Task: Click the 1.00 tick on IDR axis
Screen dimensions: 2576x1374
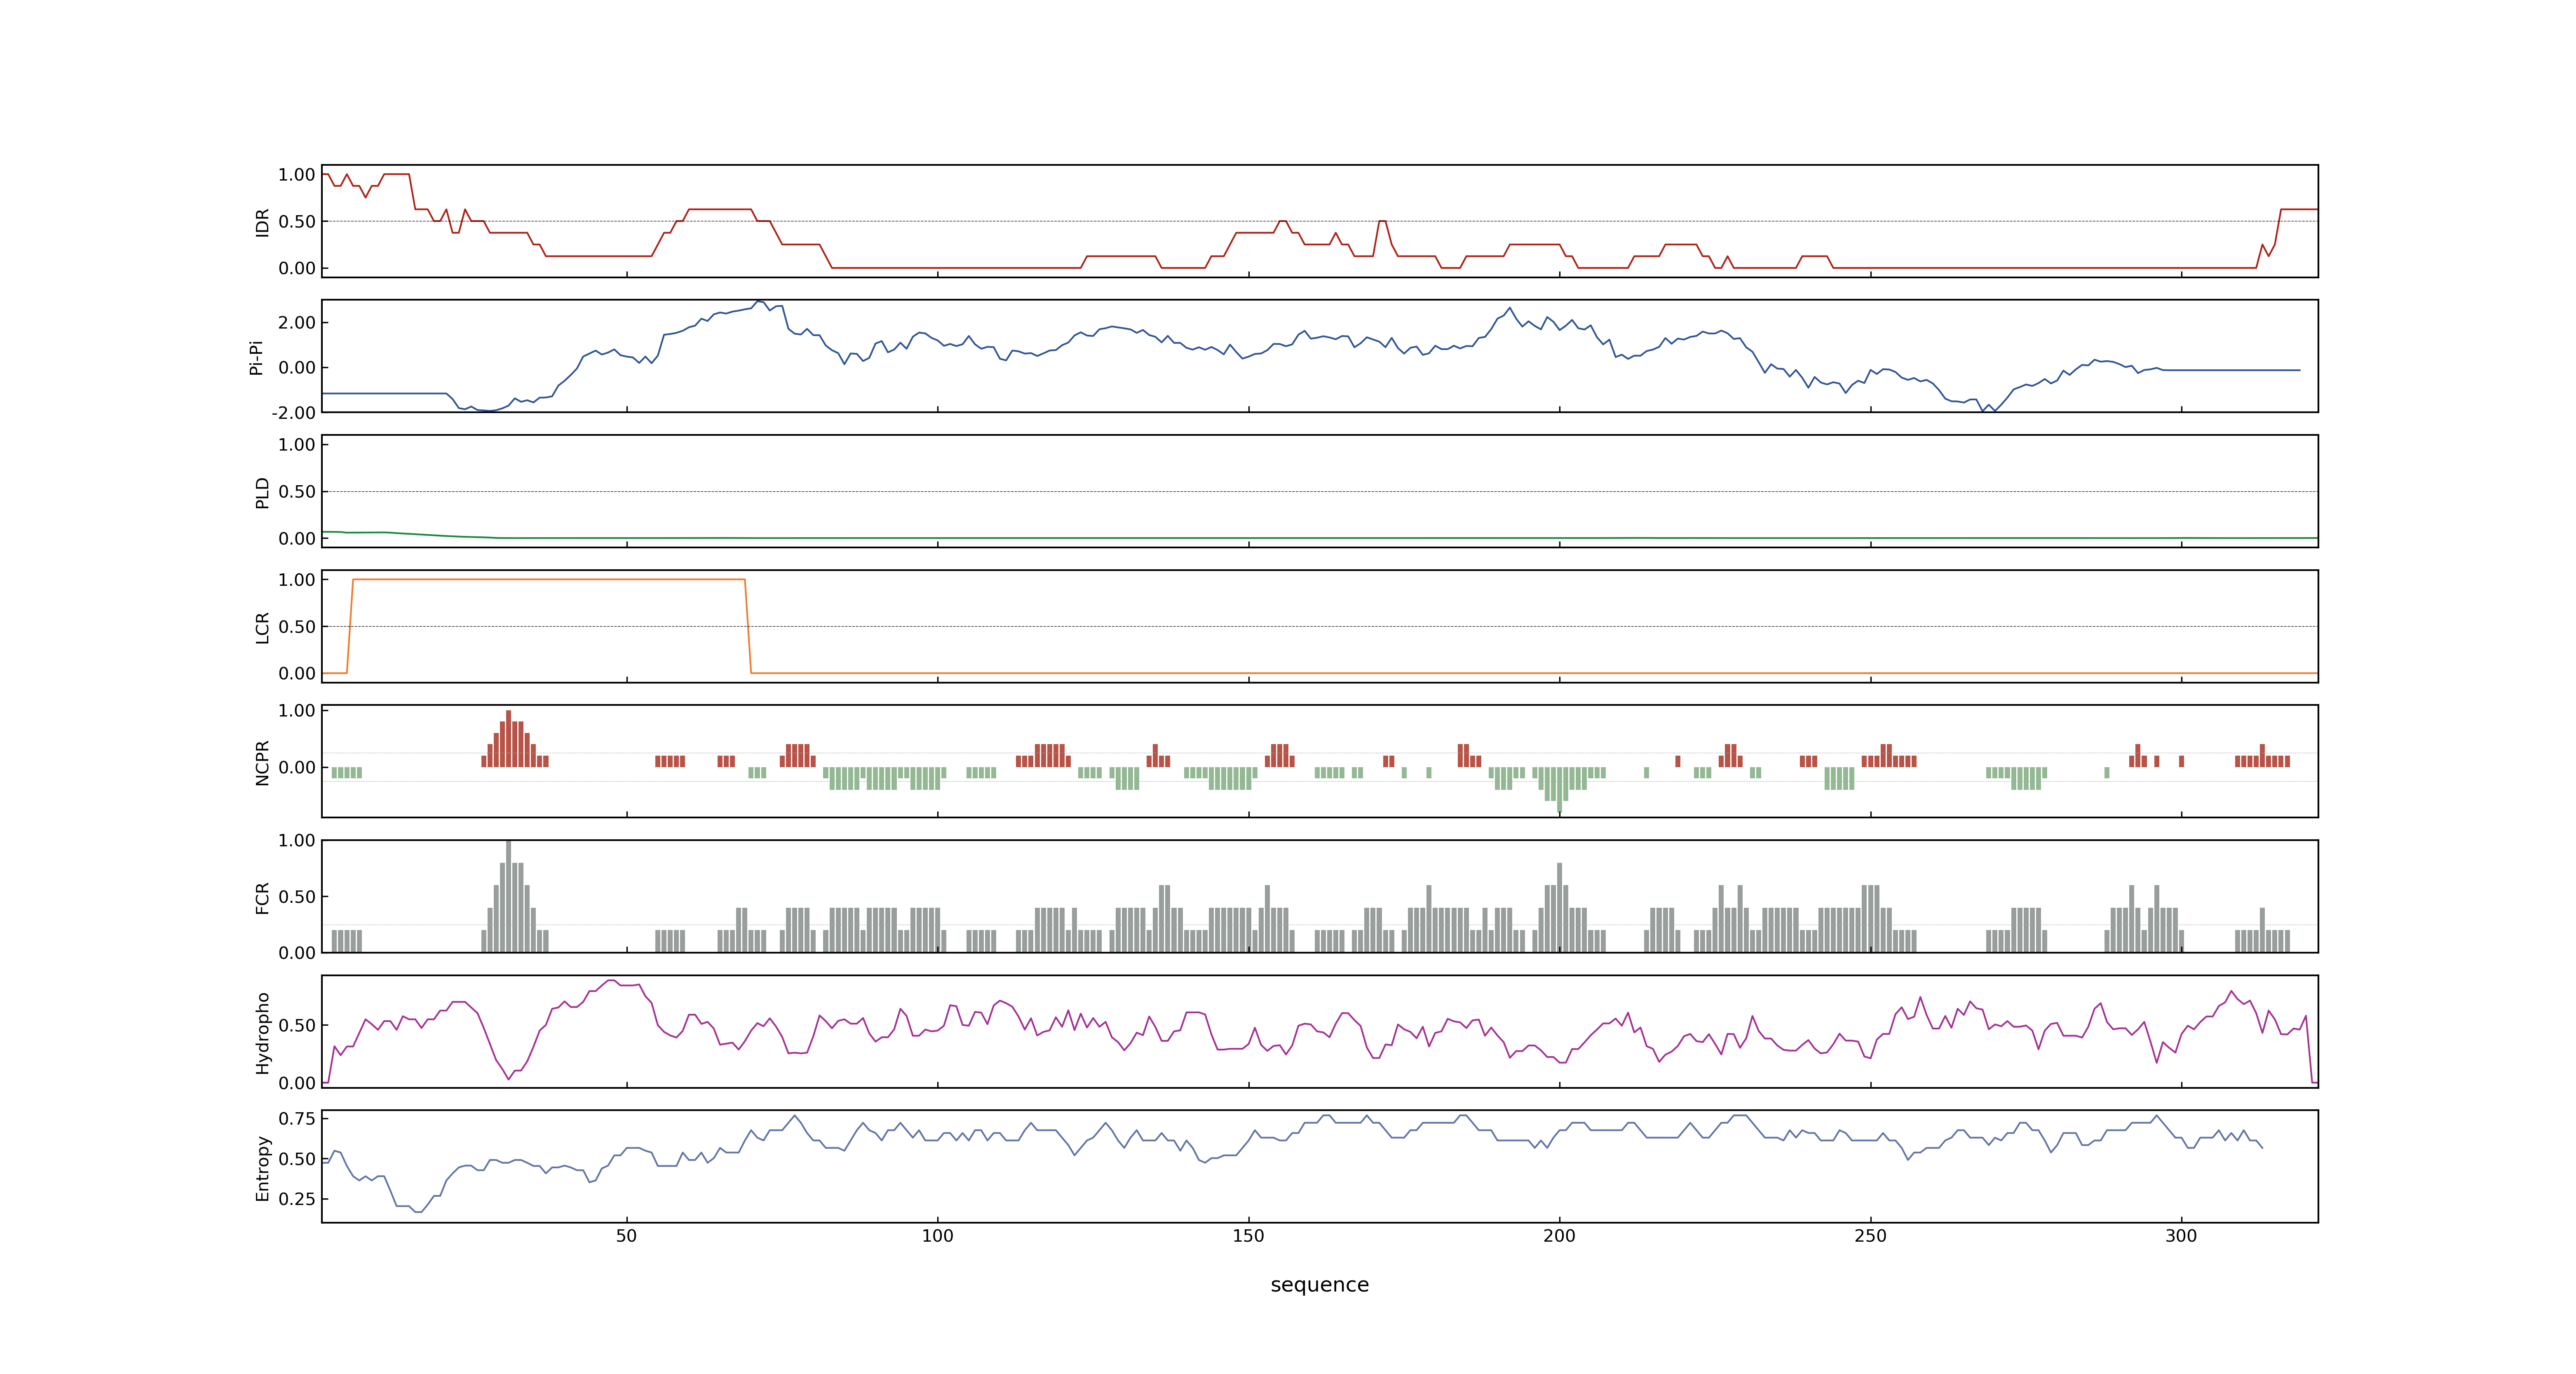Action: coord(297,175)
